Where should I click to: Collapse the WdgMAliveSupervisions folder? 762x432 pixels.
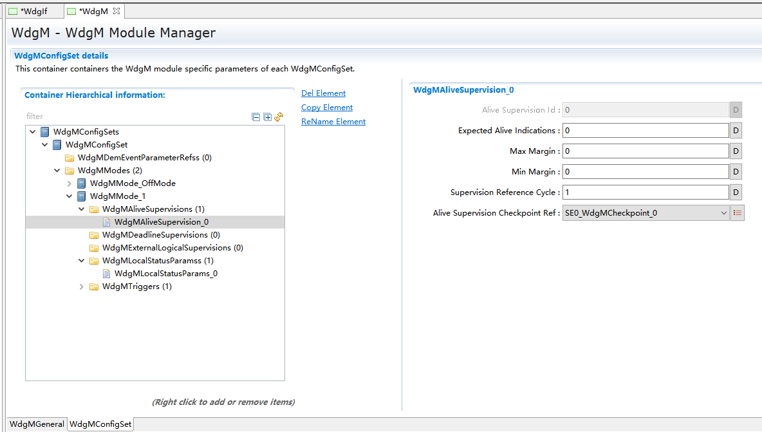coord(82,209)
